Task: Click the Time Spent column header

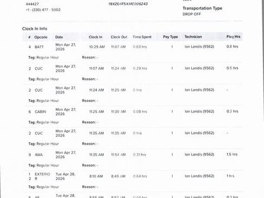Action: (142, 37)
